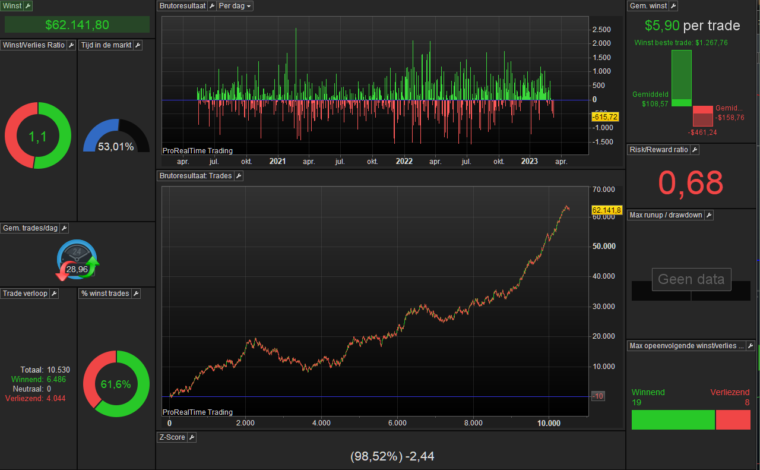
Task: Click the (98,52%) -2,44 Z-Score value
Action: point(392,456)
